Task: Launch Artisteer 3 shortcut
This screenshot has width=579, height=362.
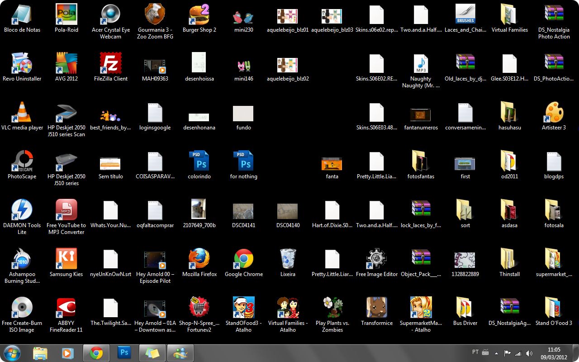Action: 554,113
